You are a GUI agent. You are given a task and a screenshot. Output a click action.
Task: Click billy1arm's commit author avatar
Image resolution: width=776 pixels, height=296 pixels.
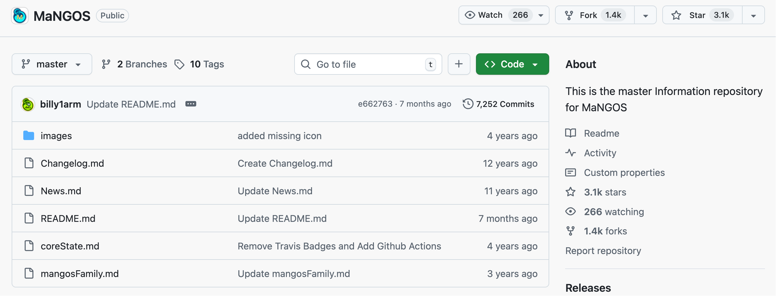click(28, 104)
